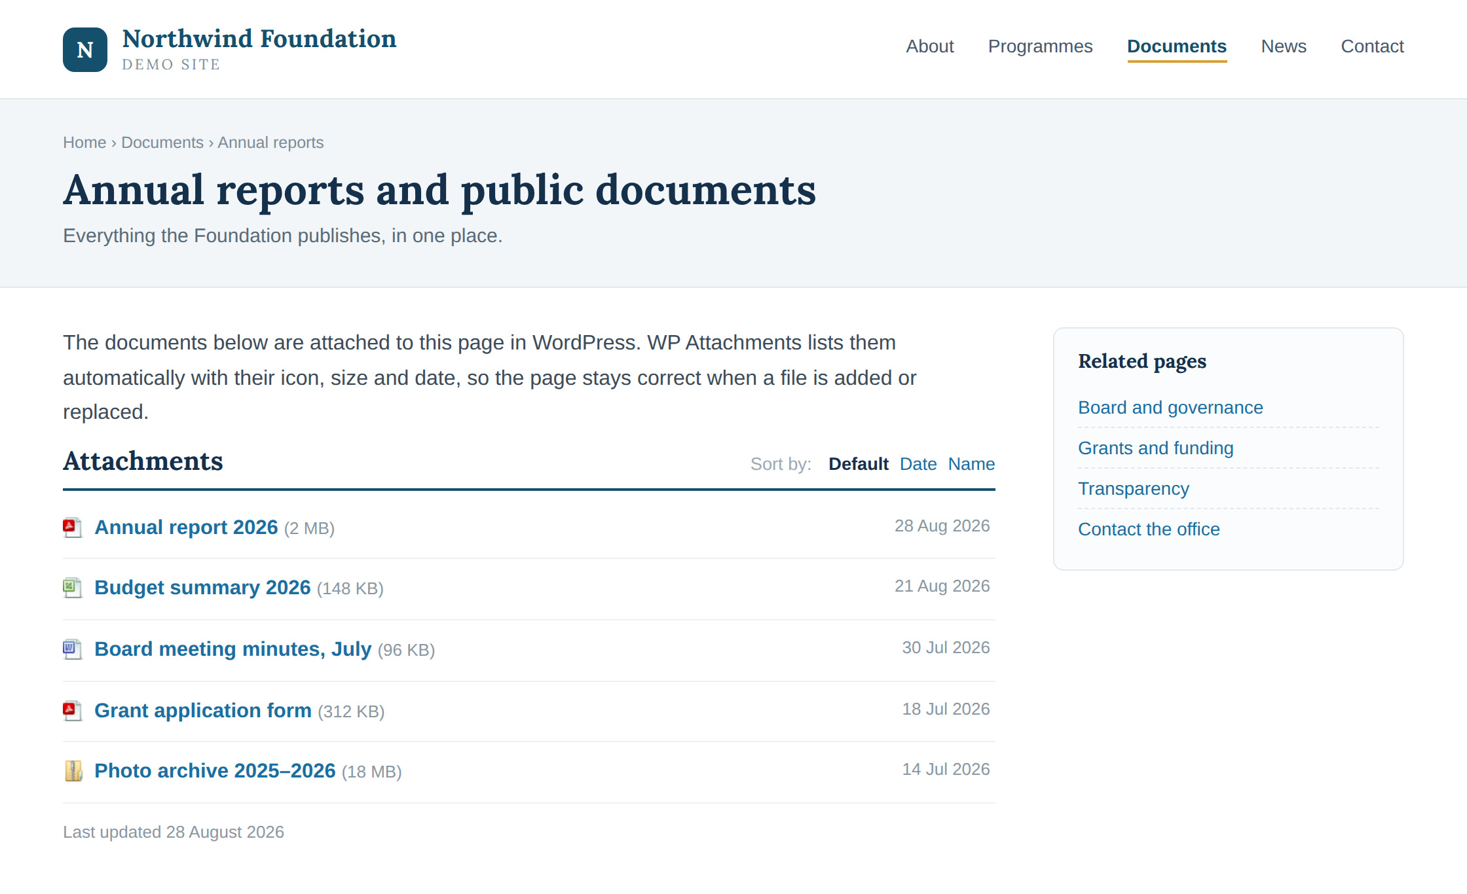Click the Annual reports and public documents title
1467x894 pixels.
(x=439, y=190)
